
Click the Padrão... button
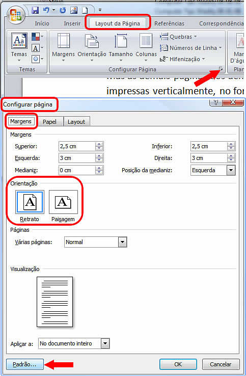coord(25,364)
